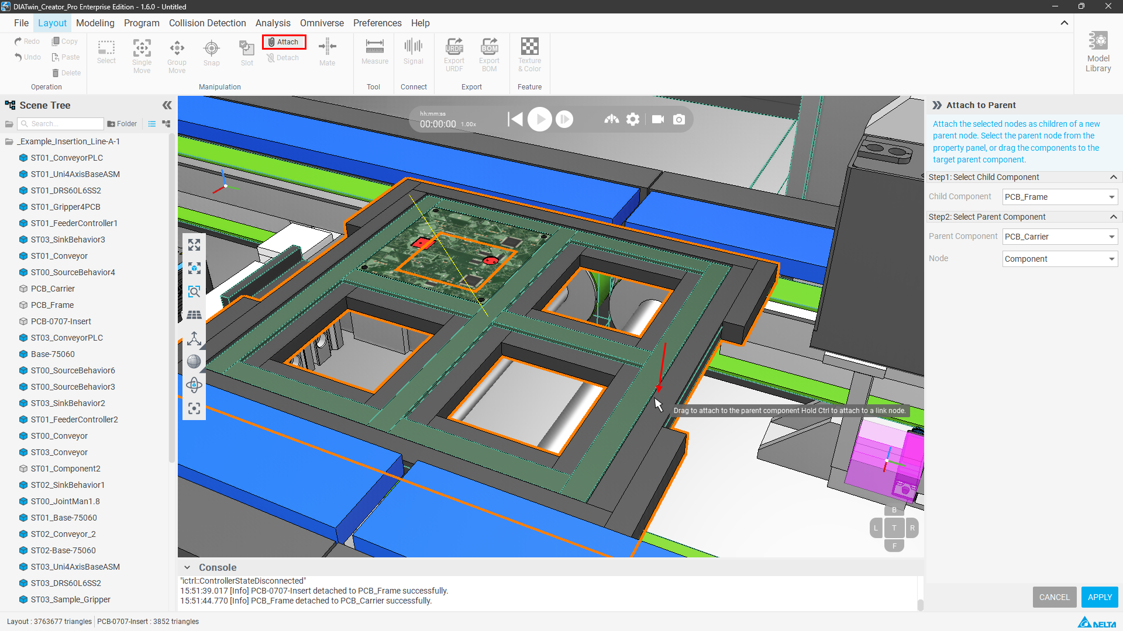Open the Collision Detection tab

pos(208,23)
